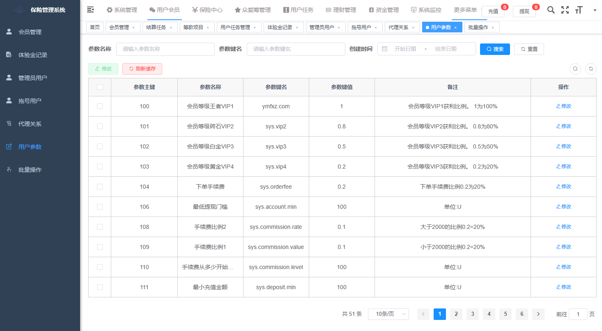Open the user dropdown caret at top right
602x331 pixels.
point(595,10)
